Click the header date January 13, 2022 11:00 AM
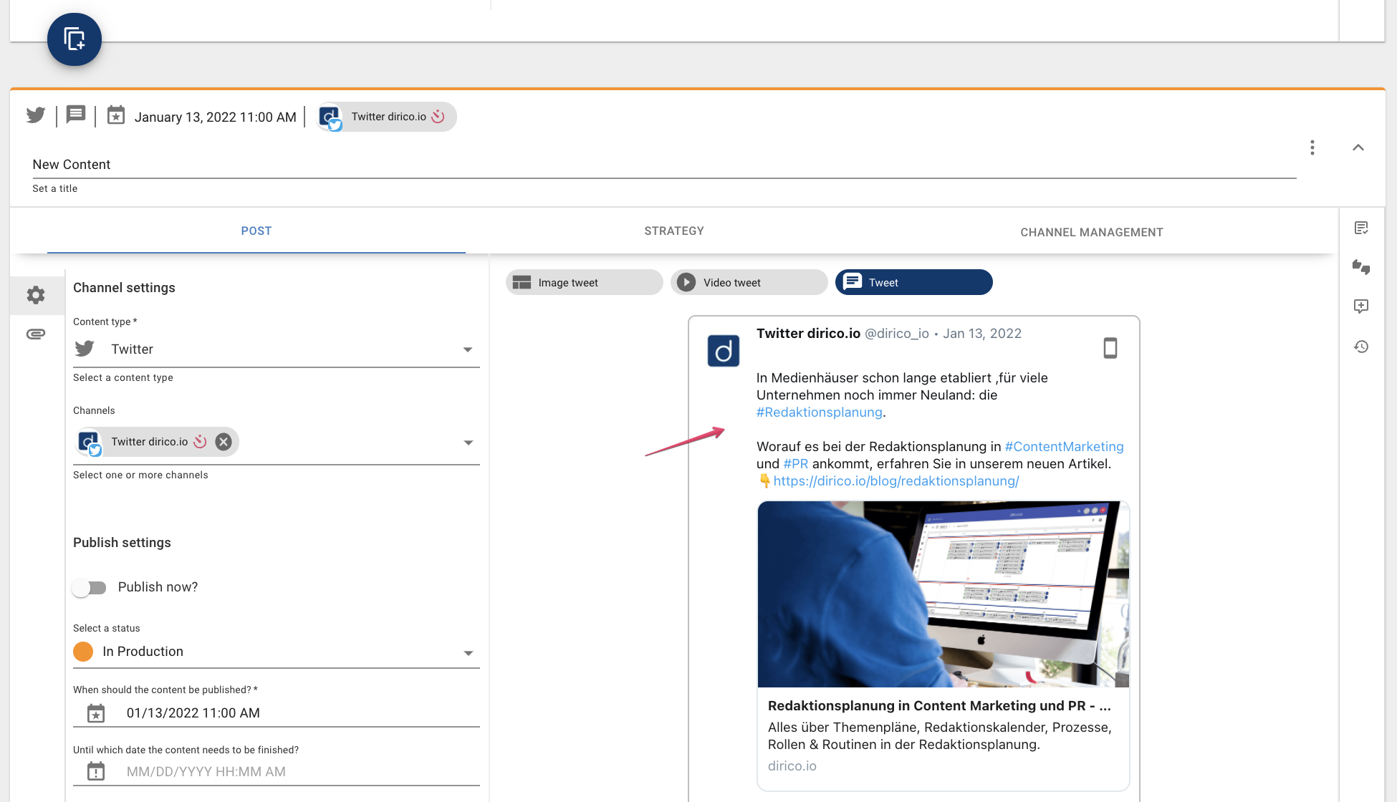This screenshot has height=802, width=1397. [x=216, y=117]
